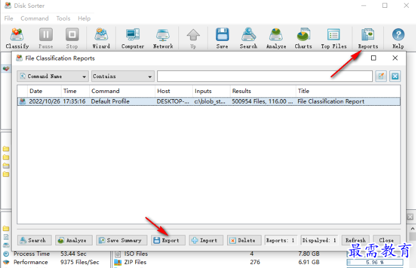Sort reports by Date column header
The width and height of the screenshot is (416, 268).
(44, 91)
